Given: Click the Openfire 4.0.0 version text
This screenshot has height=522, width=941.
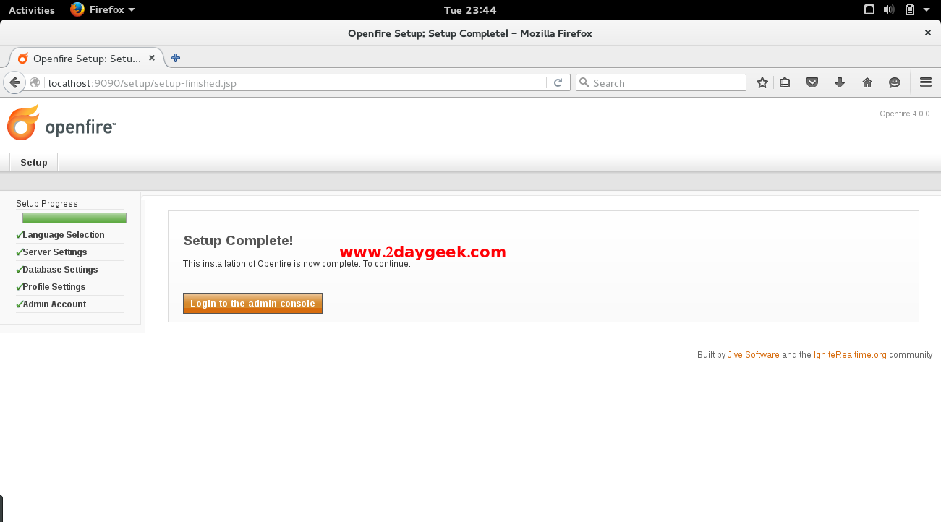Looking at the screenshot, I should point(904,114).
